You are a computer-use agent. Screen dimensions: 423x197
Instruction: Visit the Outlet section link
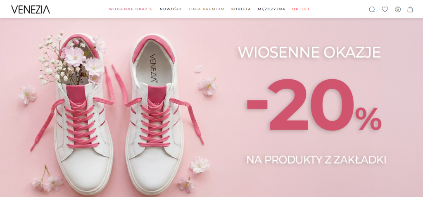coord(301,9)
